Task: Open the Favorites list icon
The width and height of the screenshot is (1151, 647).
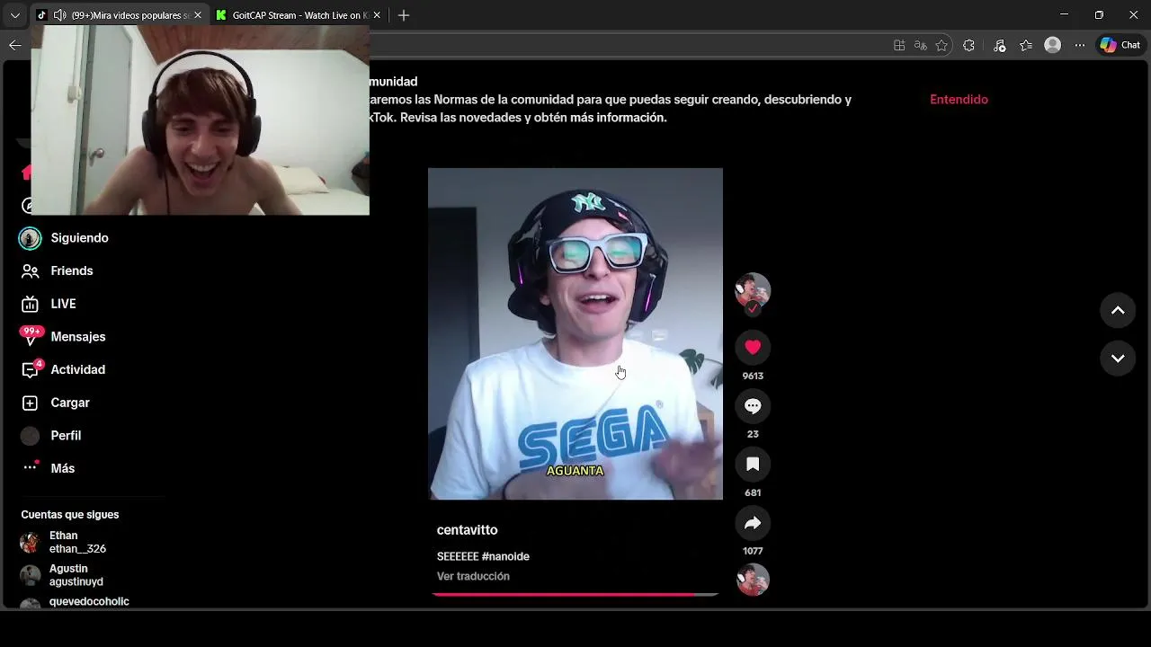Action: [1026, 45]
